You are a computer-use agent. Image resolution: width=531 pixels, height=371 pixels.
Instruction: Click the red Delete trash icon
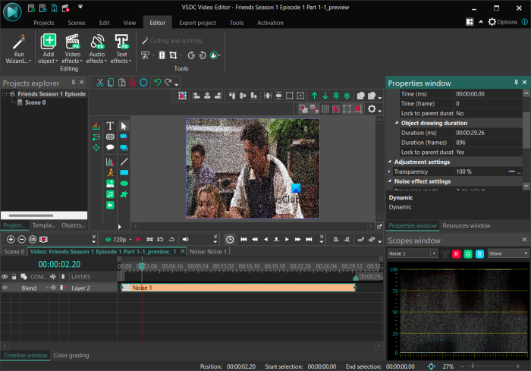tap(132, 82)
